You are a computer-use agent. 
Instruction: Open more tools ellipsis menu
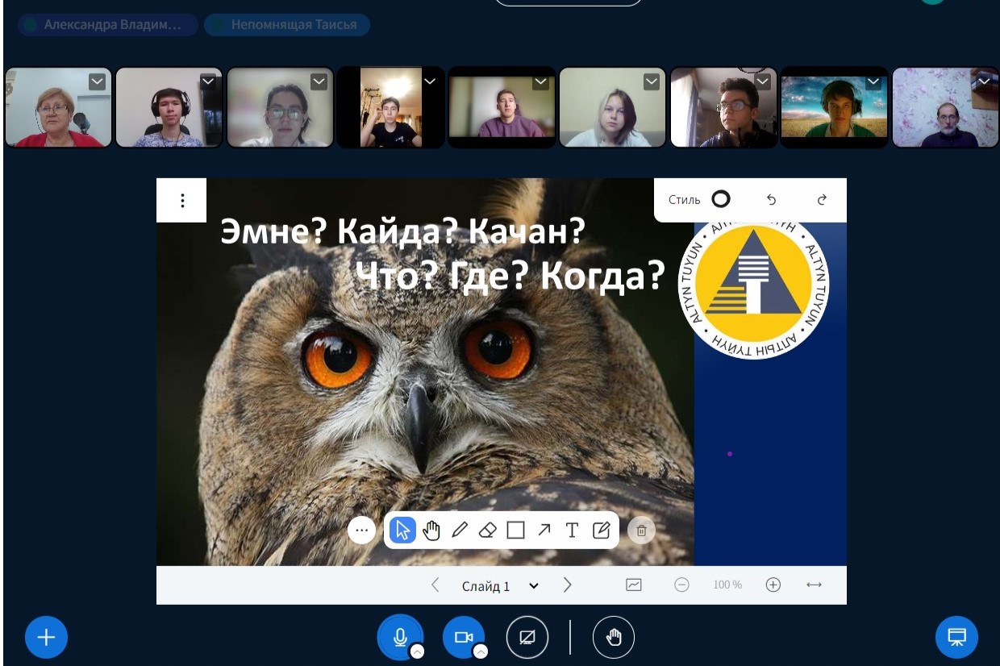361,530
